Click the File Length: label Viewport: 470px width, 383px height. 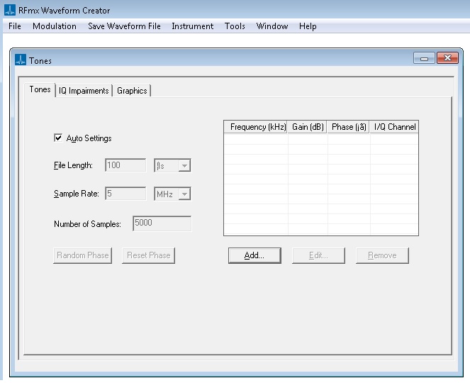coord(74,165)
